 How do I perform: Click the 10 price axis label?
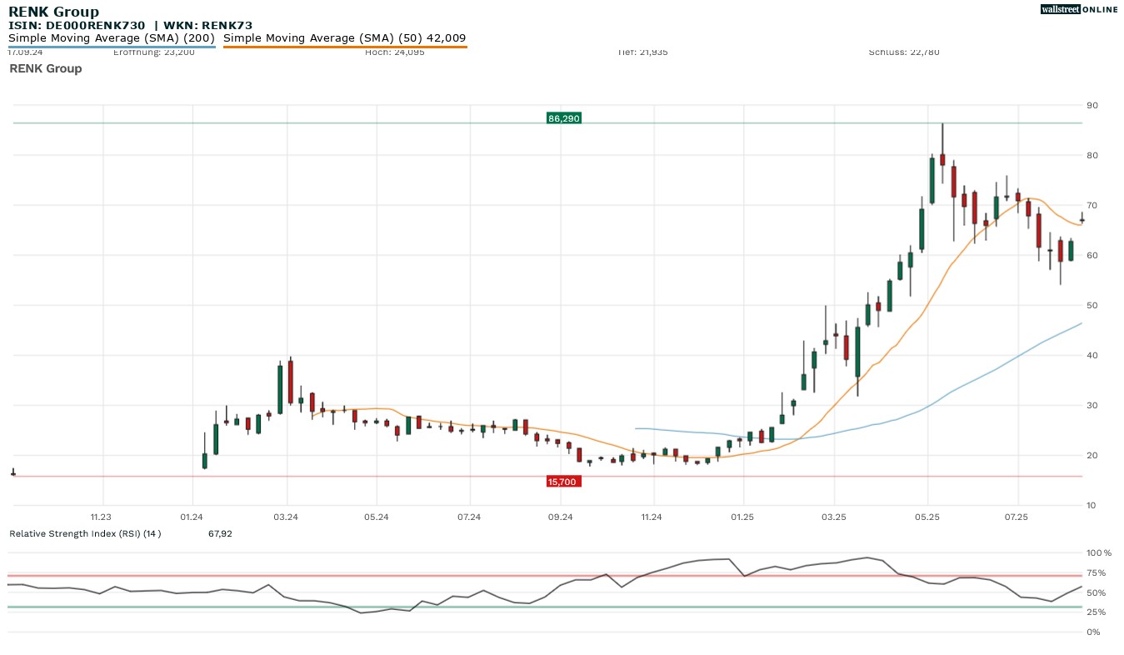coord(1092,505)
